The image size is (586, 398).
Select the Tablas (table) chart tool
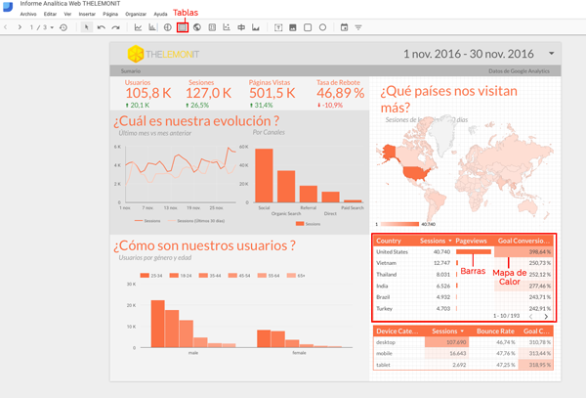tap(182, 27)
